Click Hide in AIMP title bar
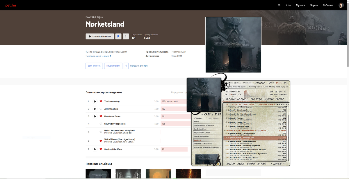 pos(272,83)
